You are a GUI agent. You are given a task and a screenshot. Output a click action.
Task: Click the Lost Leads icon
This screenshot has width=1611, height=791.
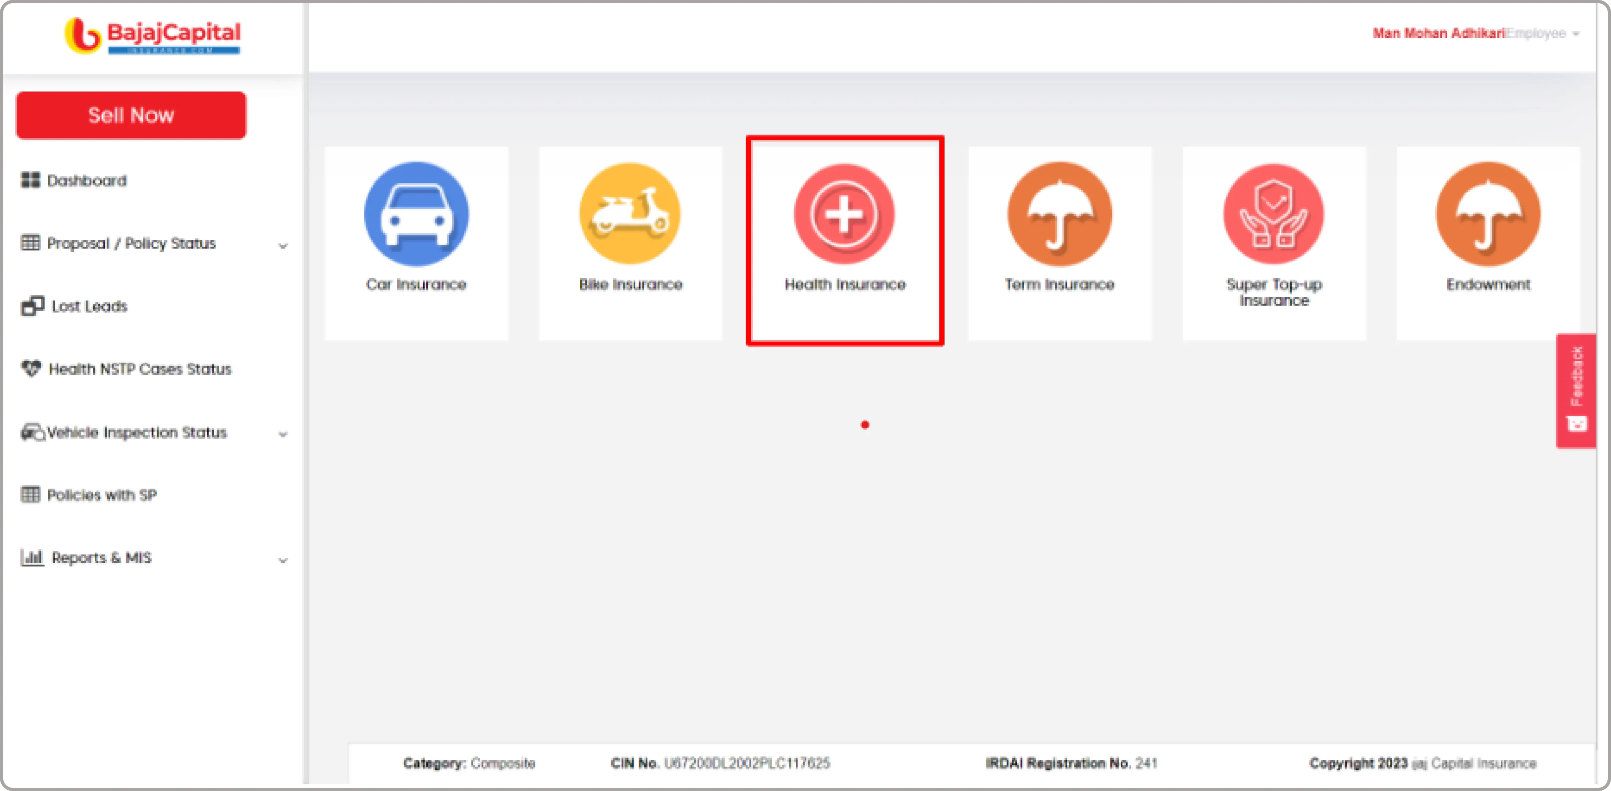point(32,306)
